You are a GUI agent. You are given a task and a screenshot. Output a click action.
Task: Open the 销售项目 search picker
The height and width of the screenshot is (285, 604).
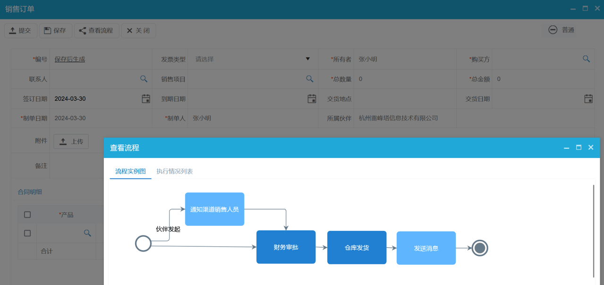pyautogui.click(x=309, y=79)
